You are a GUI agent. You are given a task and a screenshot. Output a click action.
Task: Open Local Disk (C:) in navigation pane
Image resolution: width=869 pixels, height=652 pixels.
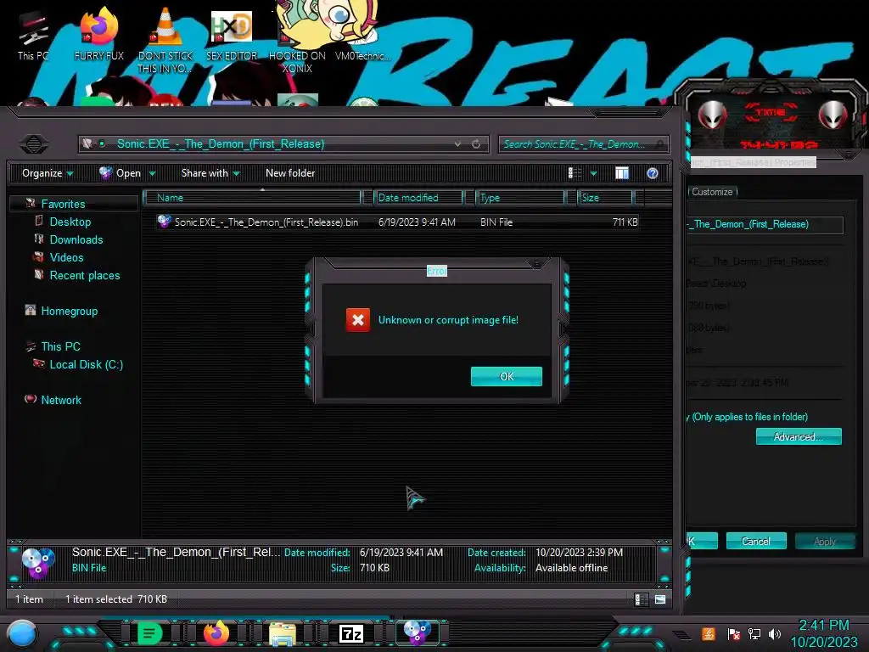click(86, 364)
